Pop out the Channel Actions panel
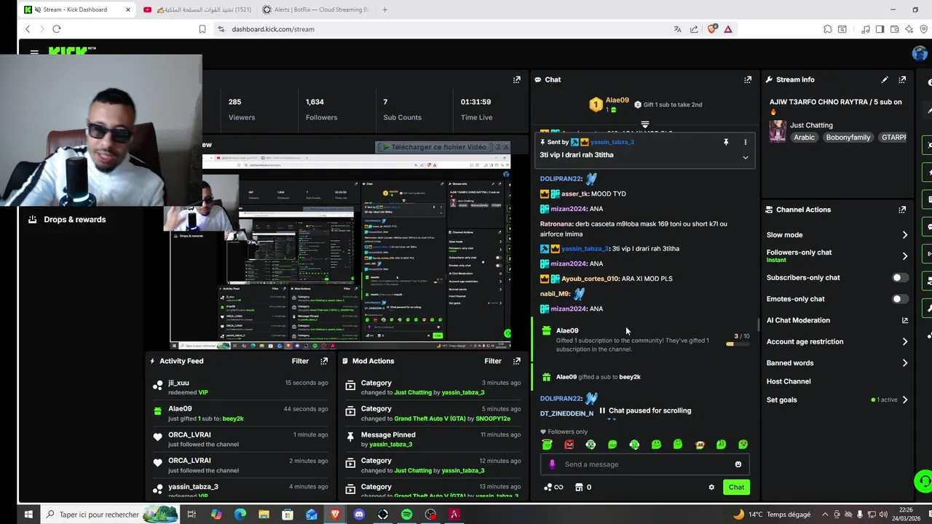This screenshot has width=932, height=524. pos(902,210)
